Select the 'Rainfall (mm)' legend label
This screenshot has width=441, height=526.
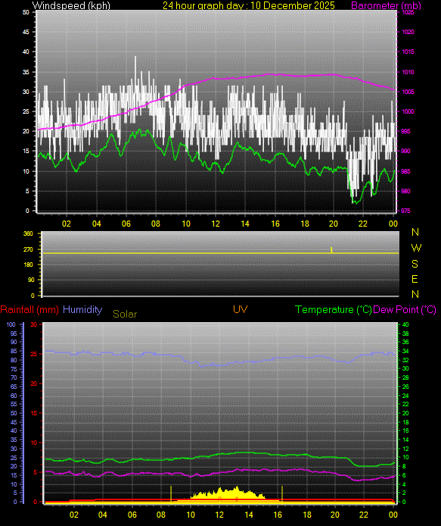(30, 309)
